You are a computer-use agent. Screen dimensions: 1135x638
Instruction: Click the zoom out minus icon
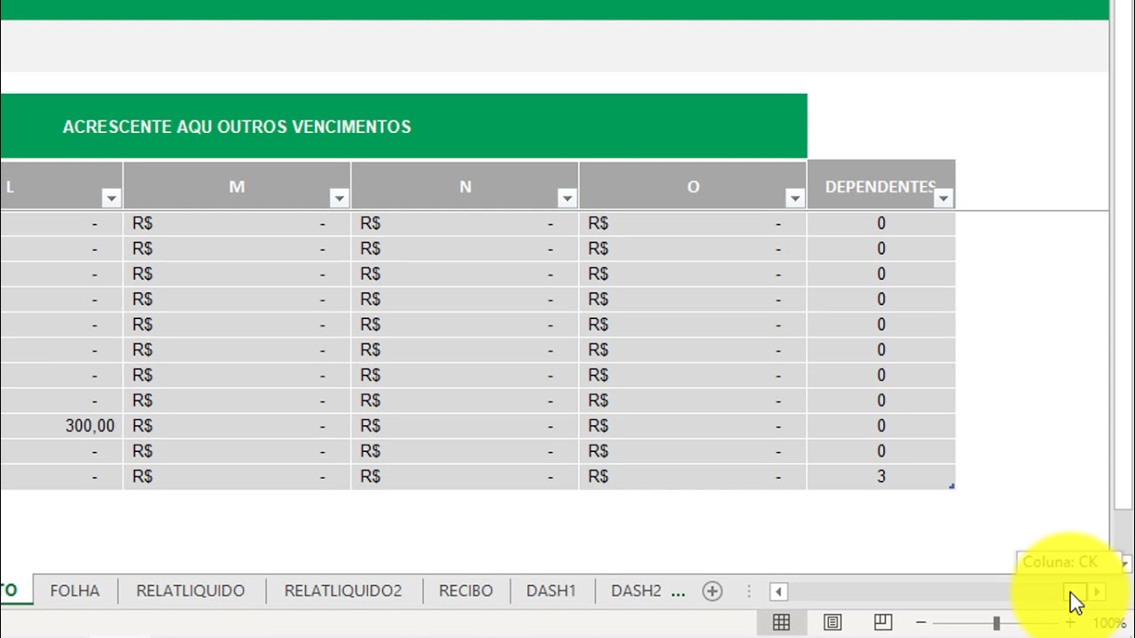pyautogui.click(x=920, y=623)
